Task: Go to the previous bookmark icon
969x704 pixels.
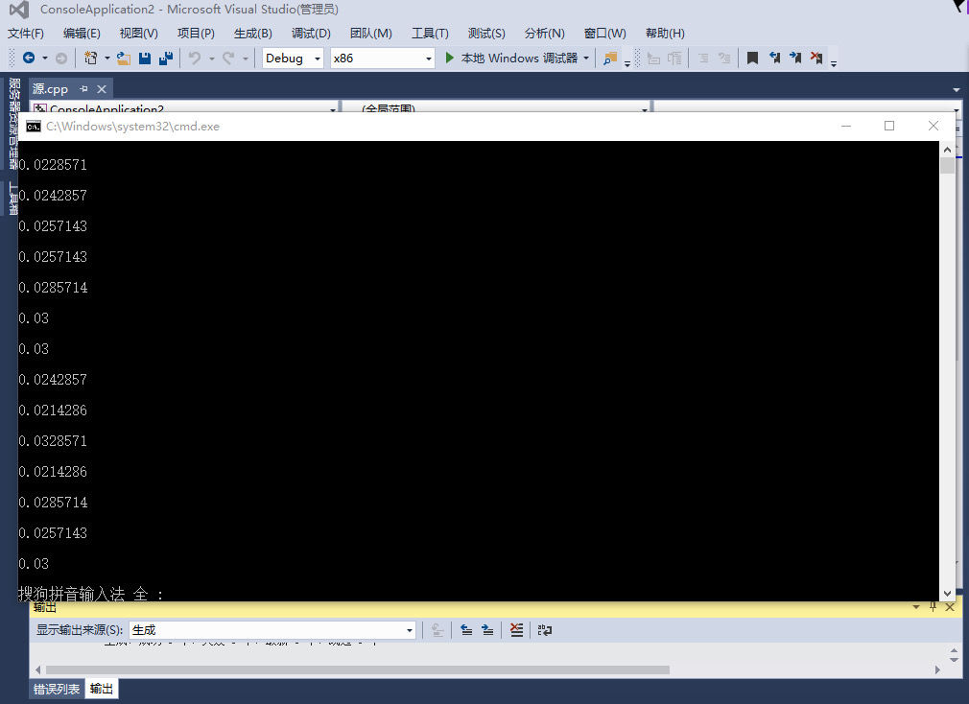Action: click(774, 59)
